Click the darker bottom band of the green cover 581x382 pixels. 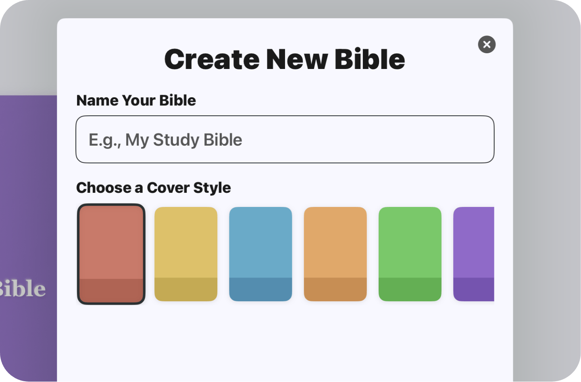click(410, 289)
